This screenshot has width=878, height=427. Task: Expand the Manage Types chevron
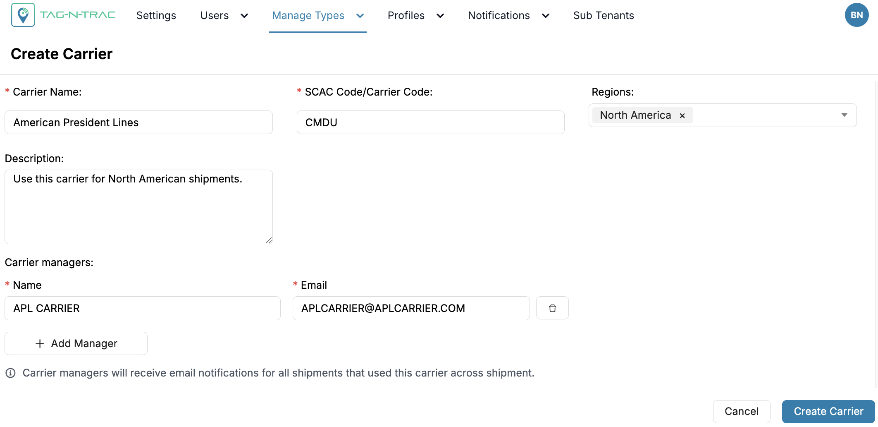coord(360,16)
